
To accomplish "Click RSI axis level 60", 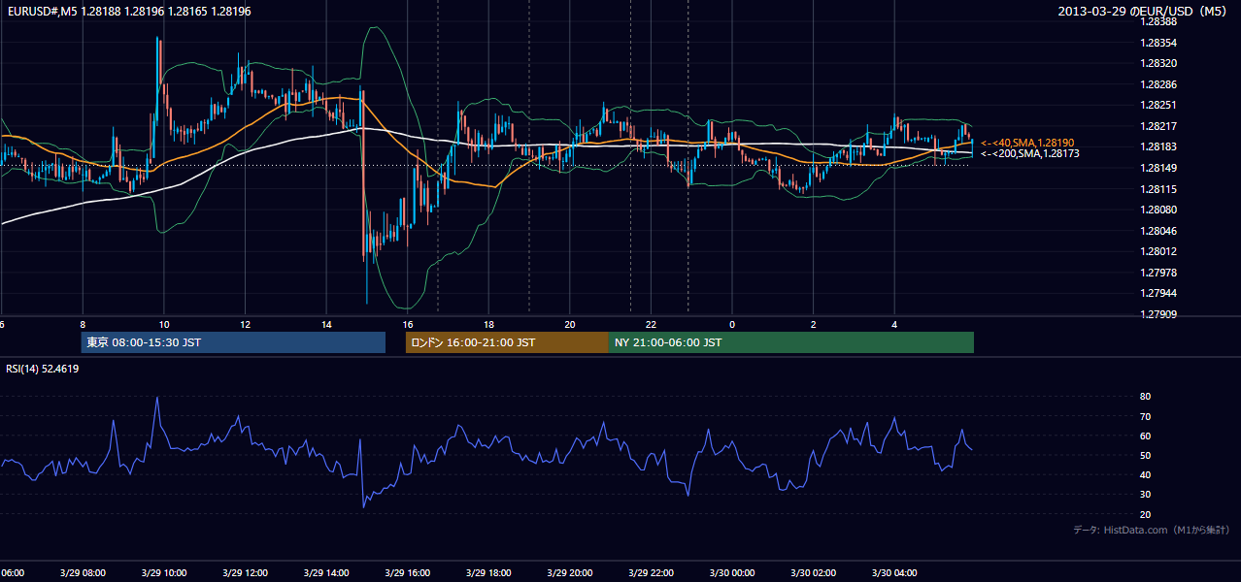I will (1146, 436).
